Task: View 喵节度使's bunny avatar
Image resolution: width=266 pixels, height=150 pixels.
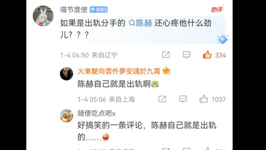Action: pos(43,16)
